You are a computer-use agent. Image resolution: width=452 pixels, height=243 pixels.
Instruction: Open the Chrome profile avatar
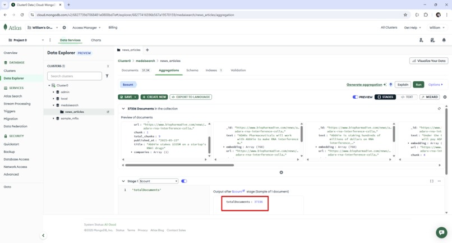click(438, 15)
